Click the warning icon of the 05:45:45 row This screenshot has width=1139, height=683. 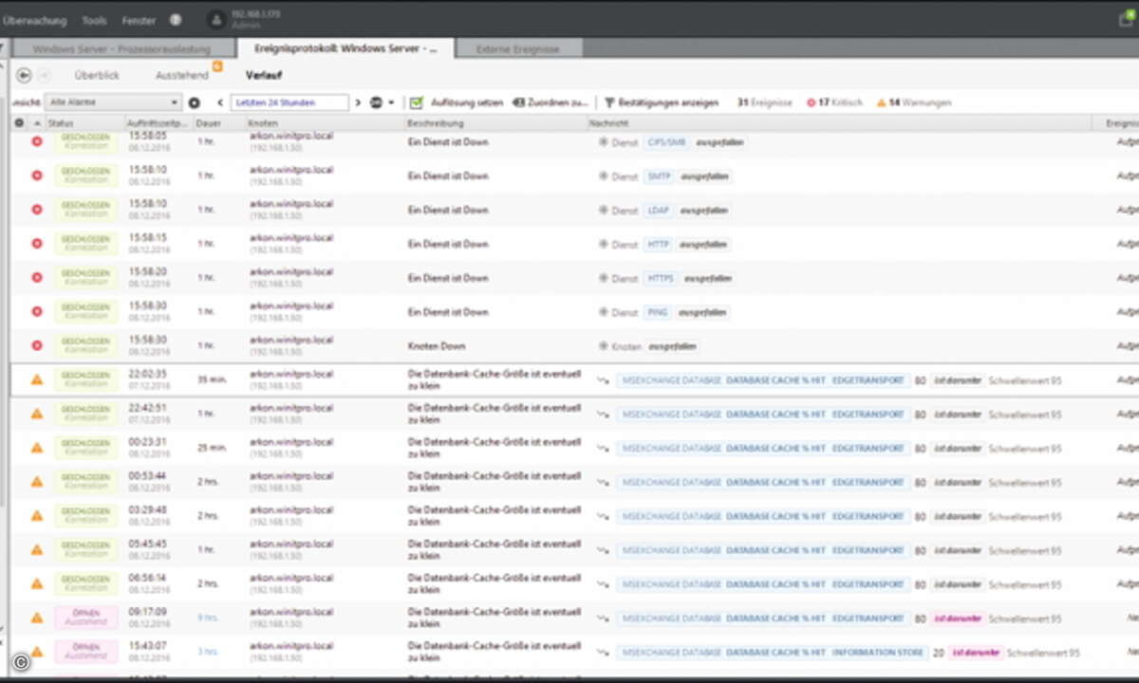[37, 549]
